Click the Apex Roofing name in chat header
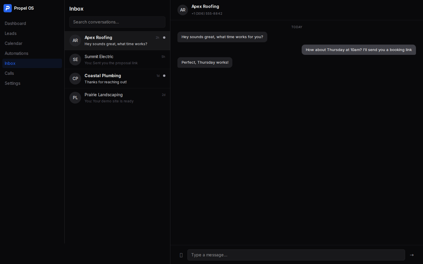The width and height of the screenshot is (423, 264). [x=205, y=6]
